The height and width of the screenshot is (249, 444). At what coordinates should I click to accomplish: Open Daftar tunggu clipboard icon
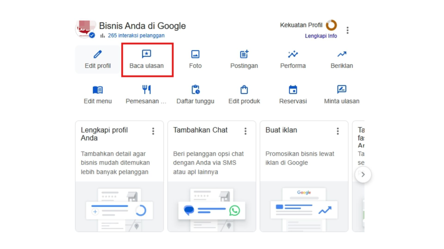[x=196, y=90]
